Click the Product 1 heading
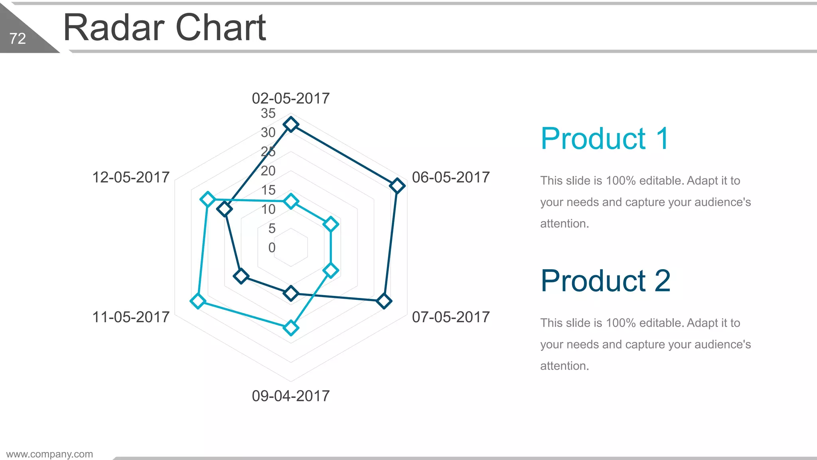The image size is (817, 460). click(605, 139)
